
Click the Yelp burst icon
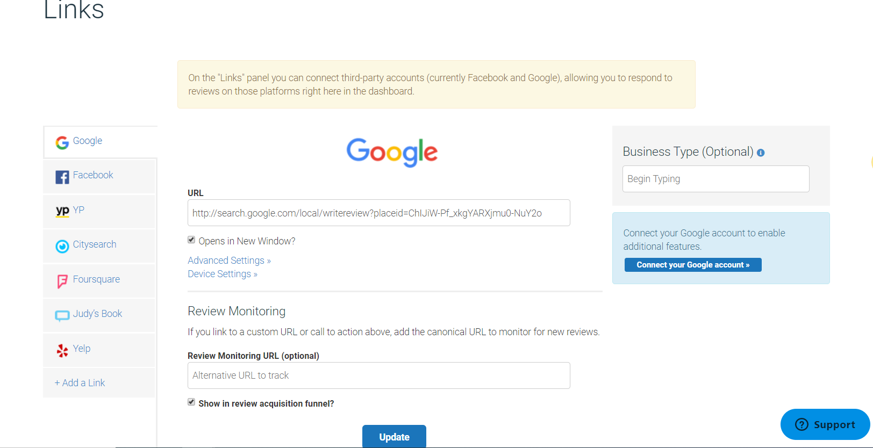[x=62, y=350]
